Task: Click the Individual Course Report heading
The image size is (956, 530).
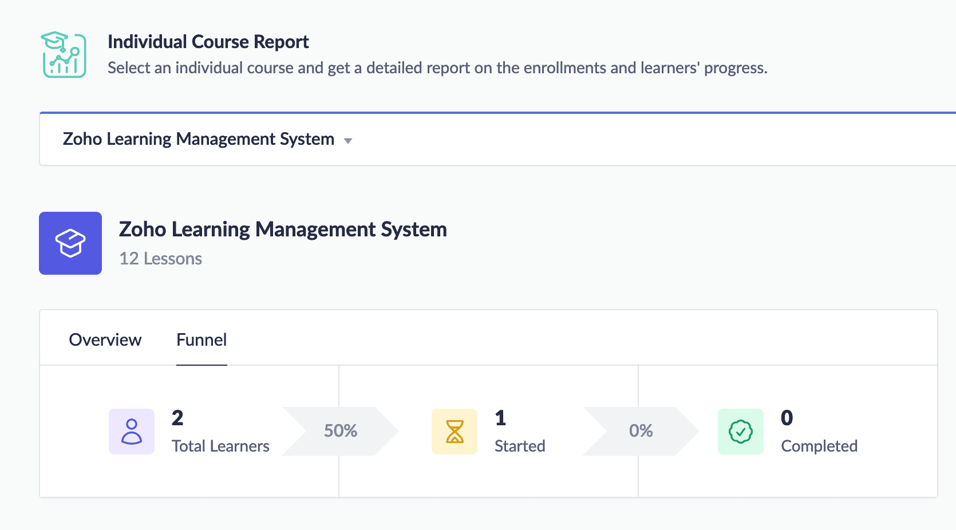Action: (x=208, y=42)
